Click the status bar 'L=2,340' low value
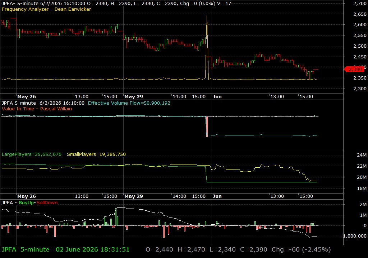This screenshot has width=368, height=258. coord(222,249)
